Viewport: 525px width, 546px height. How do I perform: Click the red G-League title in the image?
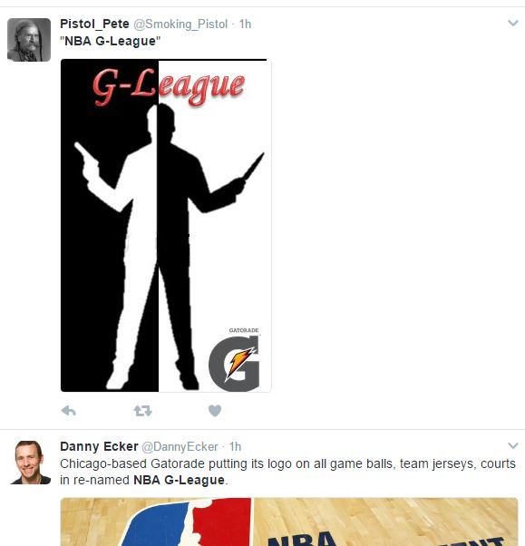click(x=169, y=86)
